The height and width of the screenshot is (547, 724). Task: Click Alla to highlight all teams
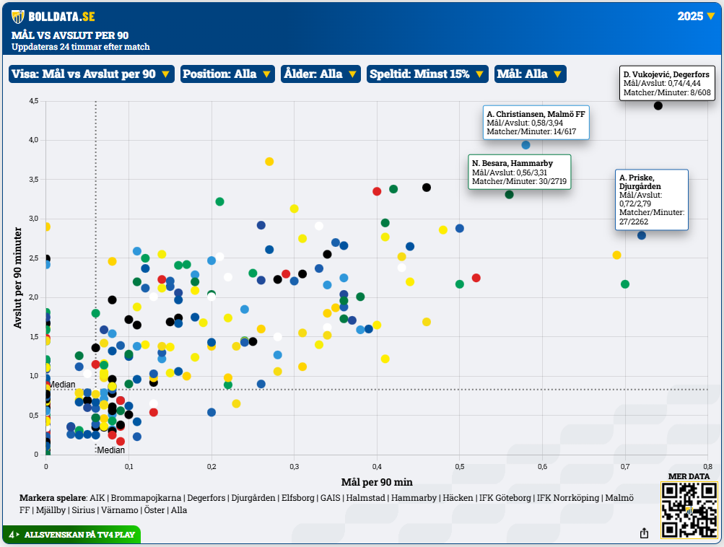click(178, 510)
